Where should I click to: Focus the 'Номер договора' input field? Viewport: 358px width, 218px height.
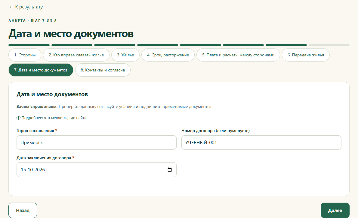(x=261, y=143)
